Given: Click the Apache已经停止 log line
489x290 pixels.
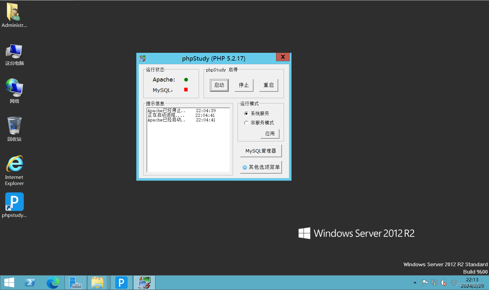Looking at the screenshot, I should (182, 111).
